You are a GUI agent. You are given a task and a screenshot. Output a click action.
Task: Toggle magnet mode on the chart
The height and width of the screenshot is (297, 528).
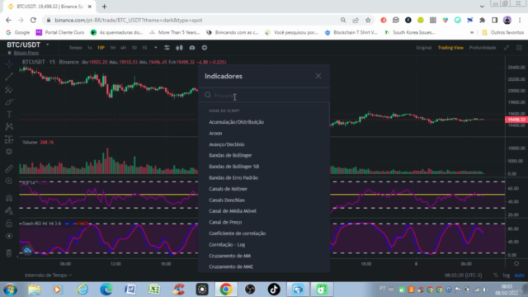tap(9, 198)
